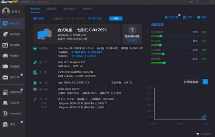Click the 处理器 chip icon
215x137 pixels.
pos(35,48)
